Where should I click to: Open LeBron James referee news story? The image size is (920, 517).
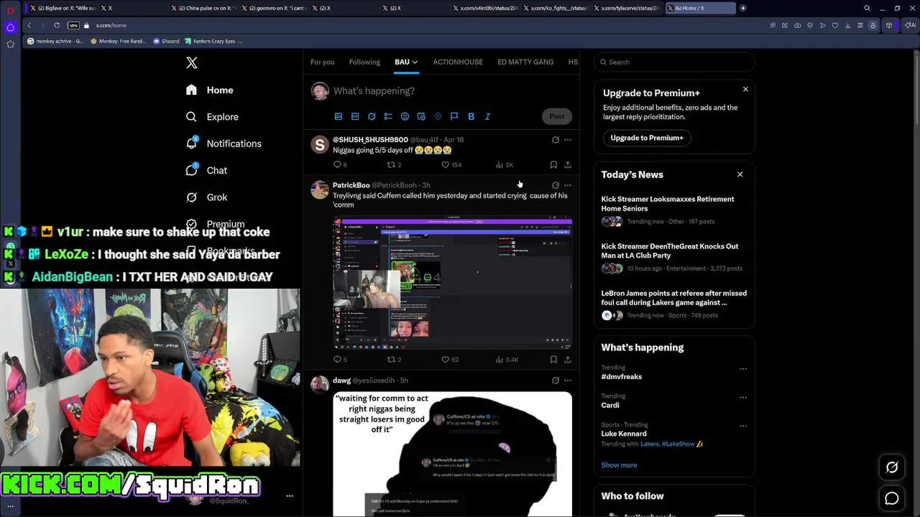[x=674, y=304]
